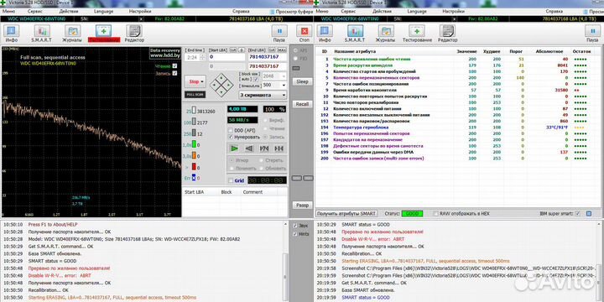
Task: Click the jump-to-end ▷|◁ scan button
Action: [x=279, y=148]
